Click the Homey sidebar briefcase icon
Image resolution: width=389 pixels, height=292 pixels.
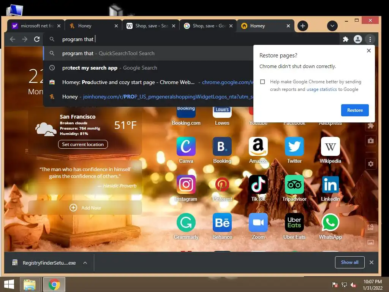pos(371,141)
